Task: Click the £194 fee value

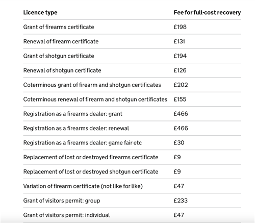Action: (x=180, y=56)
